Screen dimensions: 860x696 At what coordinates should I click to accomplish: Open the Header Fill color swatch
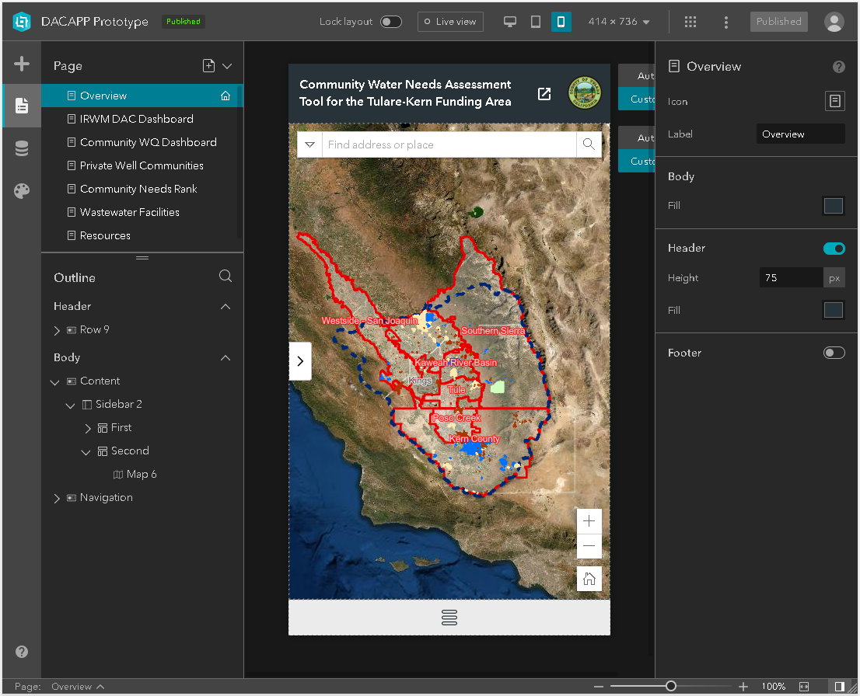pyautogui.click(x=834, y=310)
